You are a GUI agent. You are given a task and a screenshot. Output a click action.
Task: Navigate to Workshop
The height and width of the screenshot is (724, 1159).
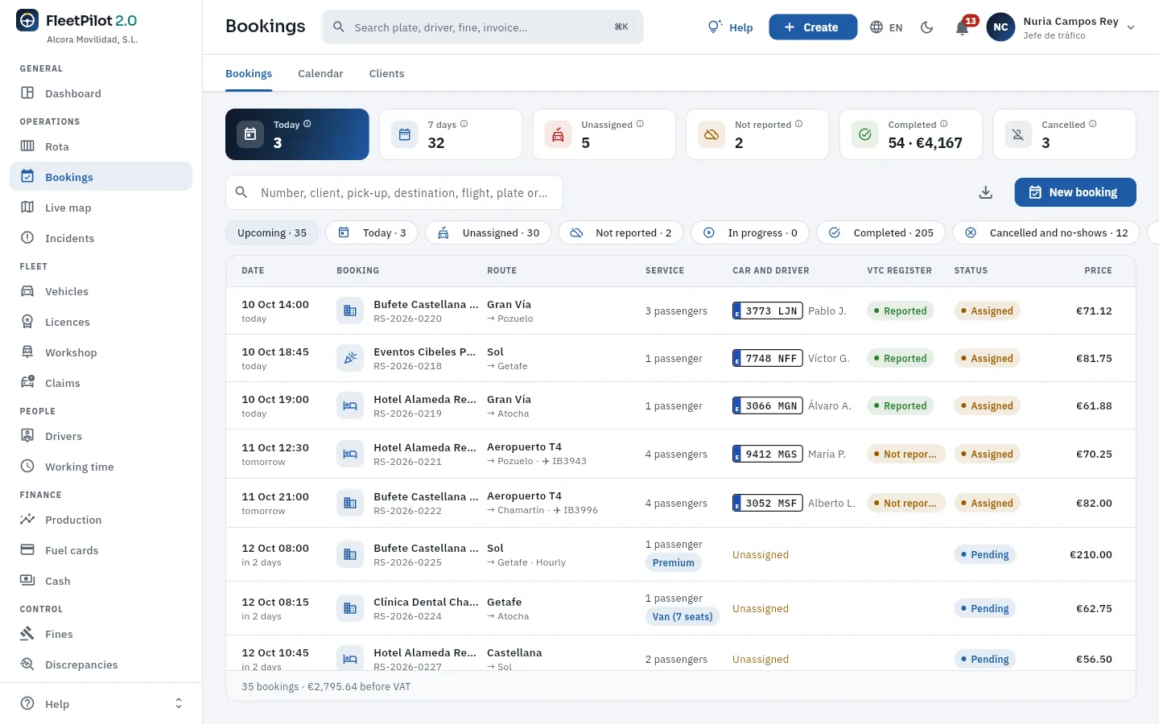coord(101,352)
